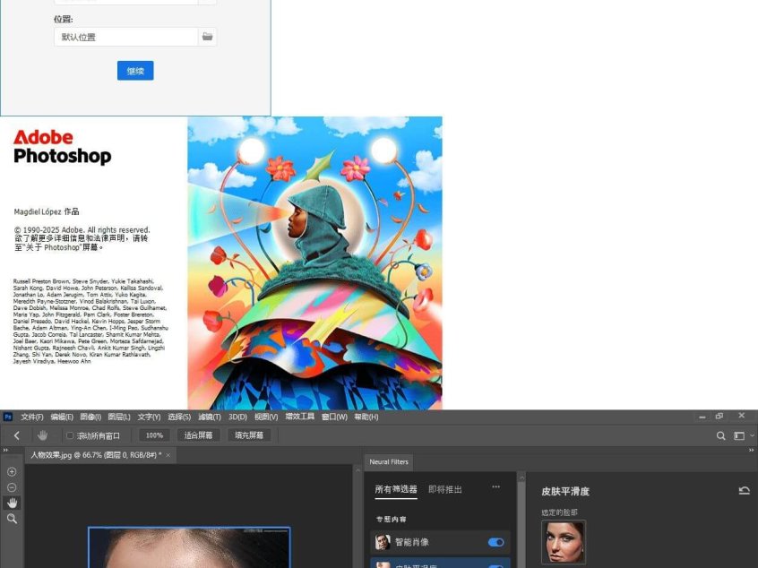Open the 帮助(H) menu
The image size is (758, 568).
(366, 417)
